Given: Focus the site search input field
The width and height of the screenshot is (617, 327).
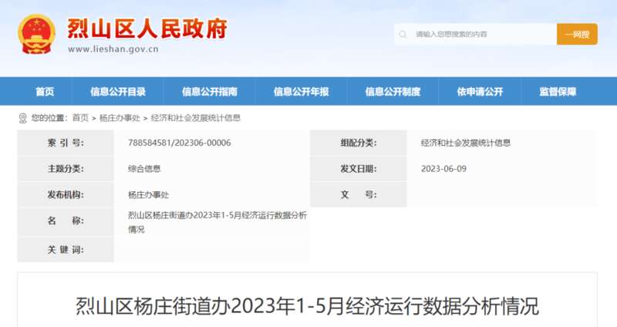Looking at the screenshot, I should (475, 34).
